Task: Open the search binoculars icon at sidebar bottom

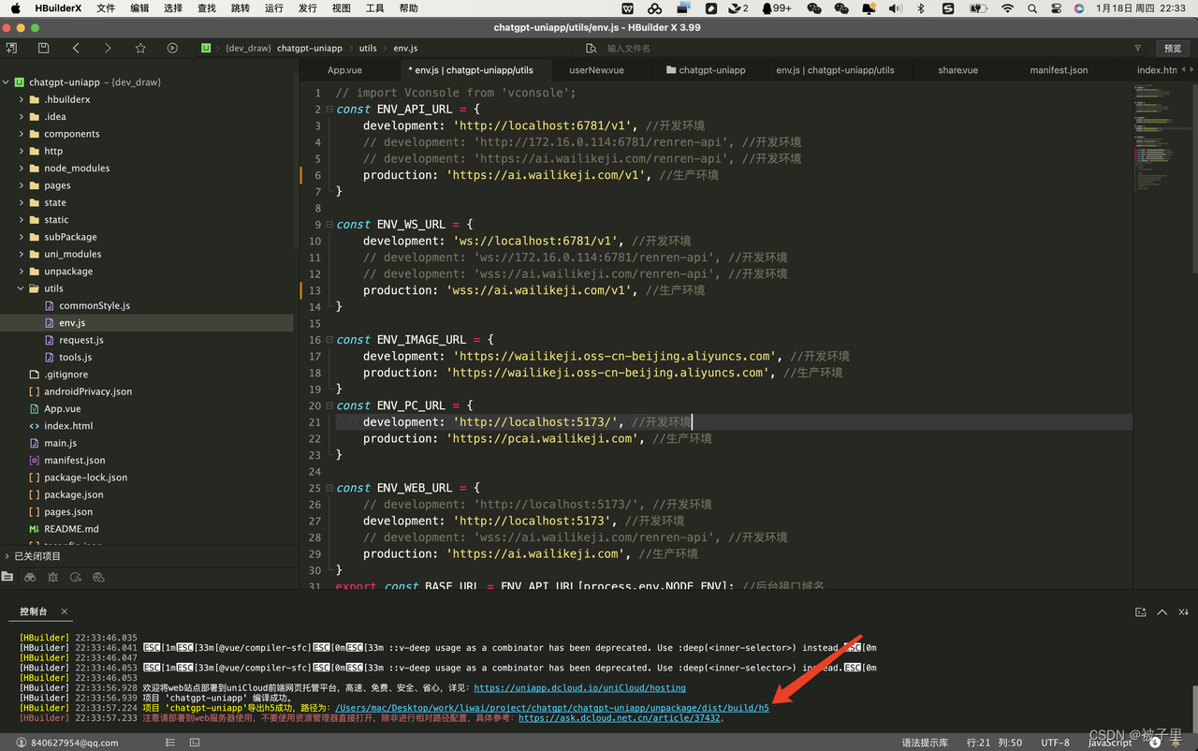Action: pos(30,578)
